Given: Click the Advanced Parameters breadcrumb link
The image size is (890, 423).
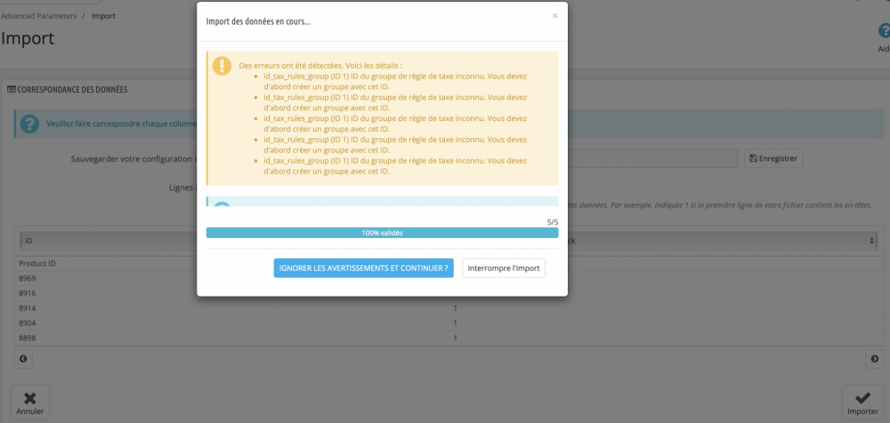Looking at the screenshot, I should [38, 16].
